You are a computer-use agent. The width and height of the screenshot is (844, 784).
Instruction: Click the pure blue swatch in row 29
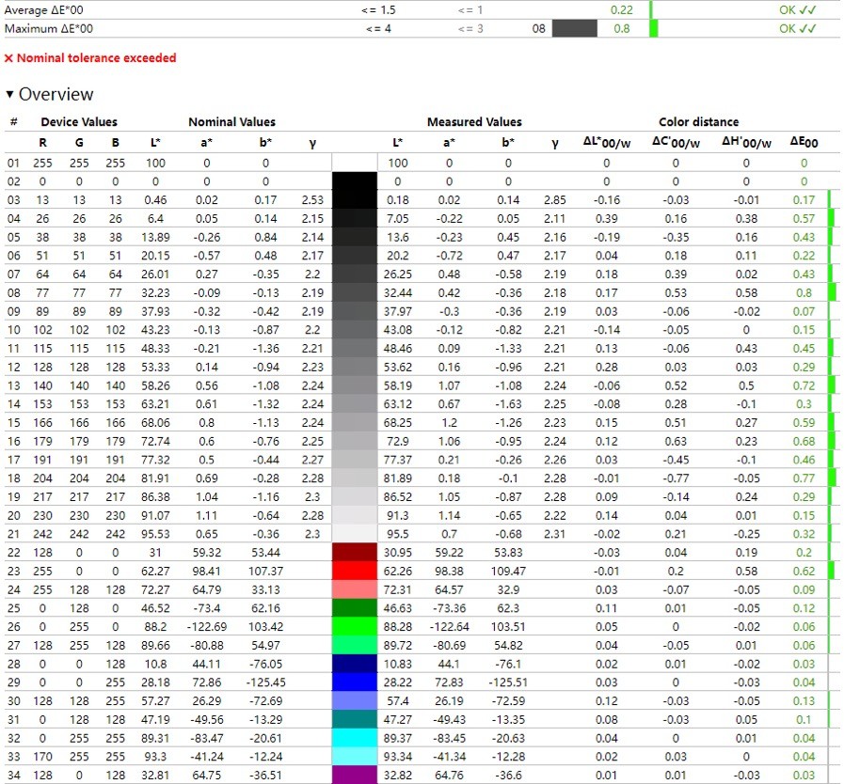pos(355,682)
